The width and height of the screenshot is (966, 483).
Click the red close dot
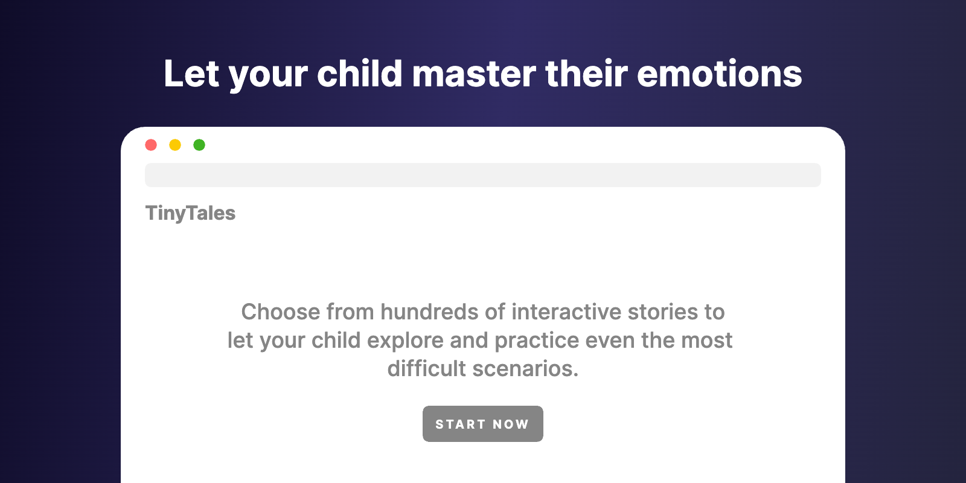tap(151, 145)
